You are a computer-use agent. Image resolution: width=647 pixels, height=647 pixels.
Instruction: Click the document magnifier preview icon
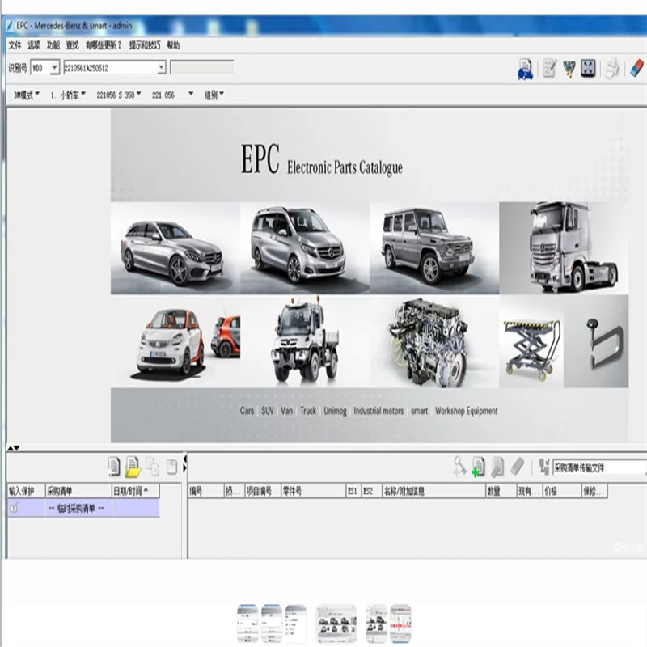click(497, 467)
